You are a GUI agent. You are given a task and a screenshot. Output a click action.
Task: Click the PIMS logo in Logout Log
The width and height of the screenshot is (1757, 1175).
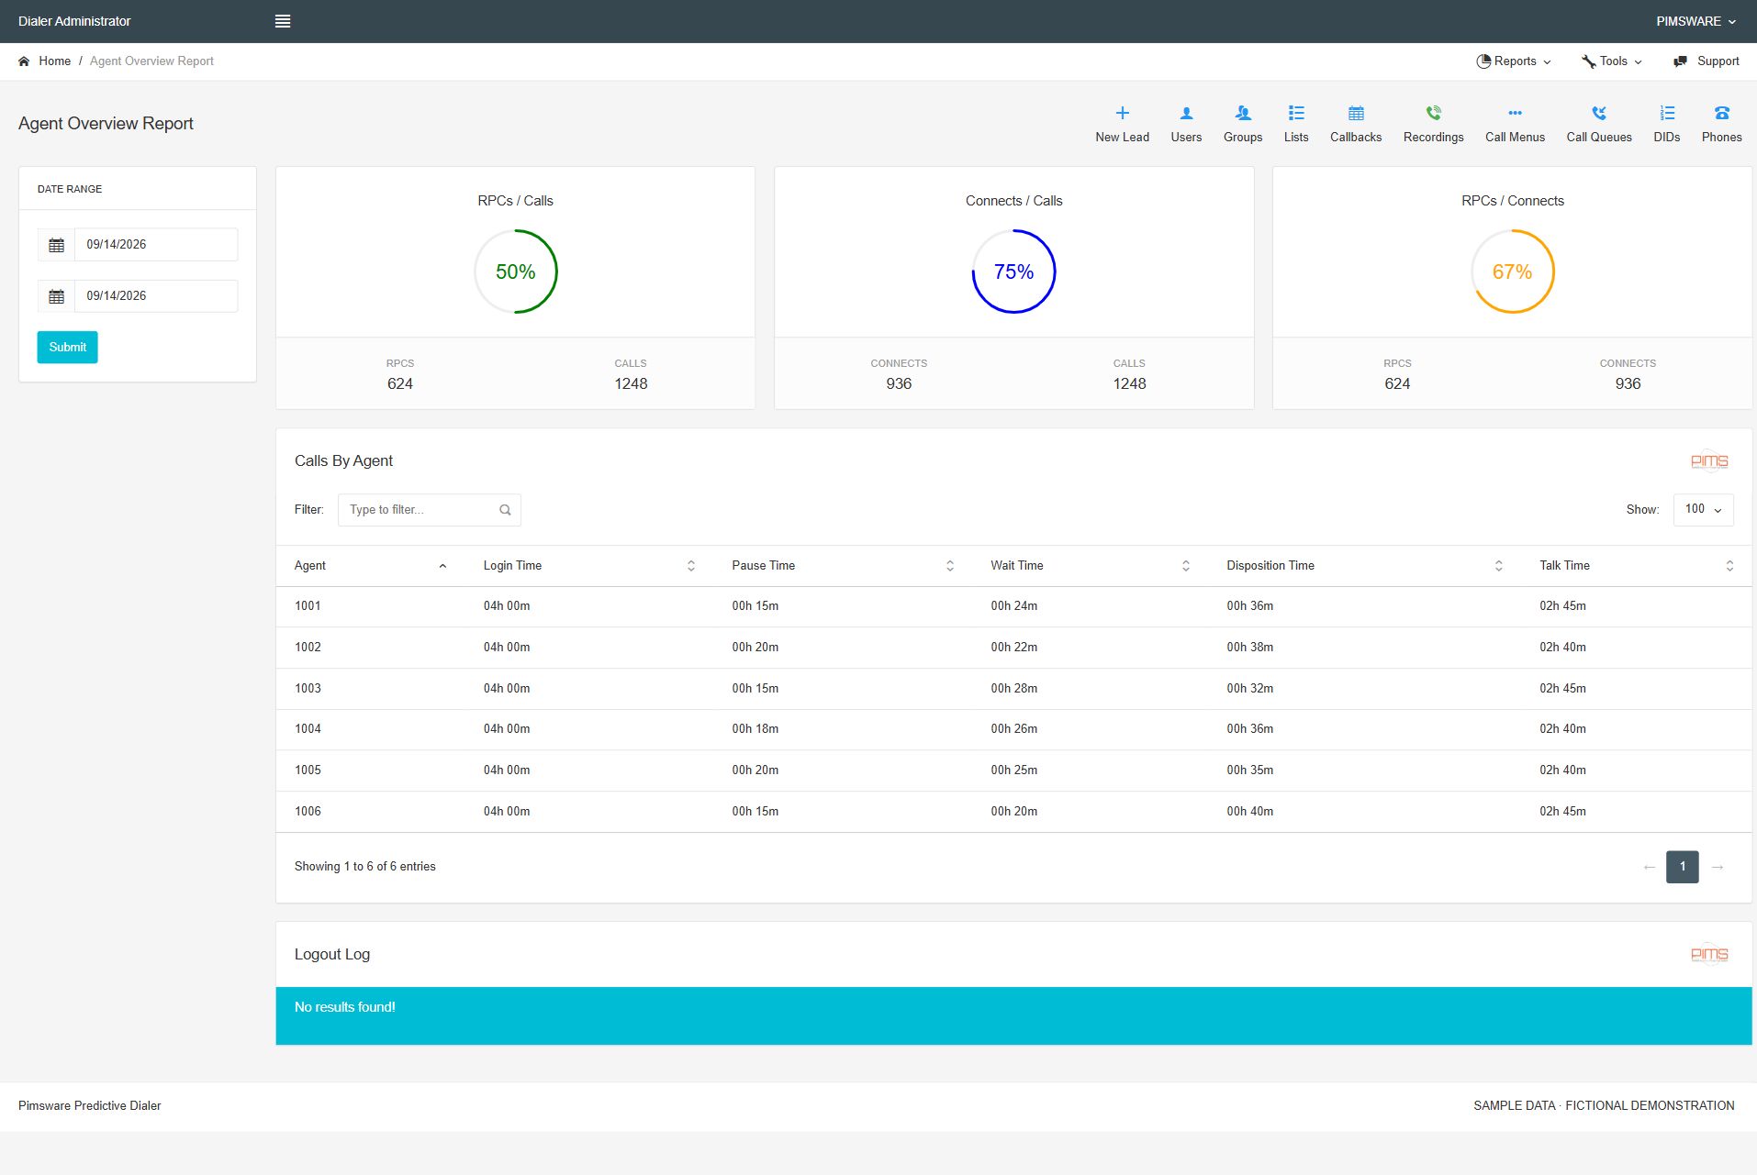coord(1709,955)
